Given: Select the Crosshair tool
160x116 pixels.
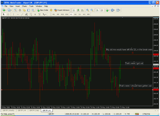Looking at the screenshot, I should pos(8,14).
